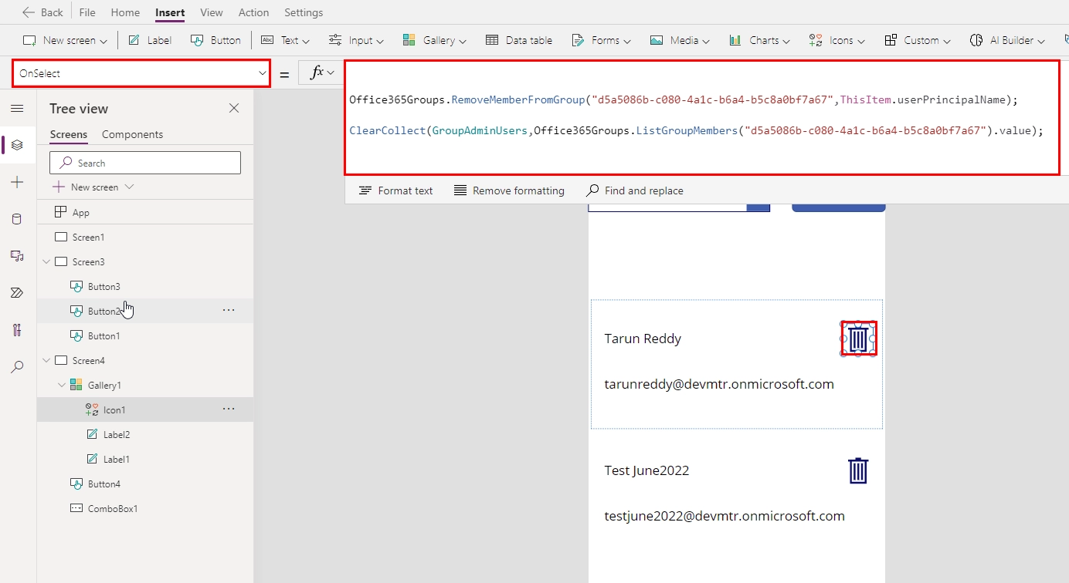Insert a Button control from ribbon

(x=216, y=40)
